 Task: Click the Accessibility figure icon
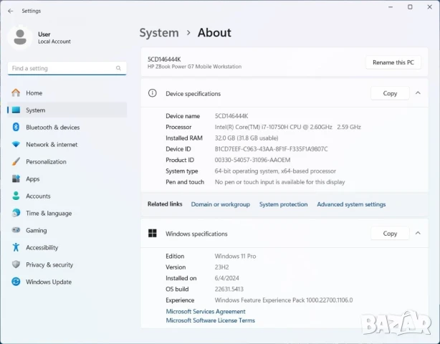point(16,248)
